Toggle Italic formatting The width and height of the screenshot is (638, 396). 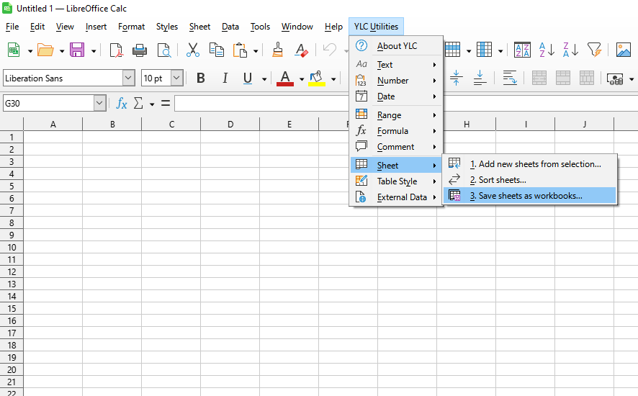point(225,78)
